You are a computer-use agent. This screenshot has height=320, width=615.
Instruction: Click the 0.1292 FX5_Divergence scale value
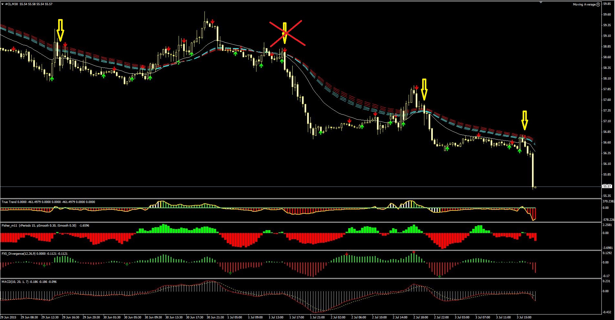pos(608,253)
